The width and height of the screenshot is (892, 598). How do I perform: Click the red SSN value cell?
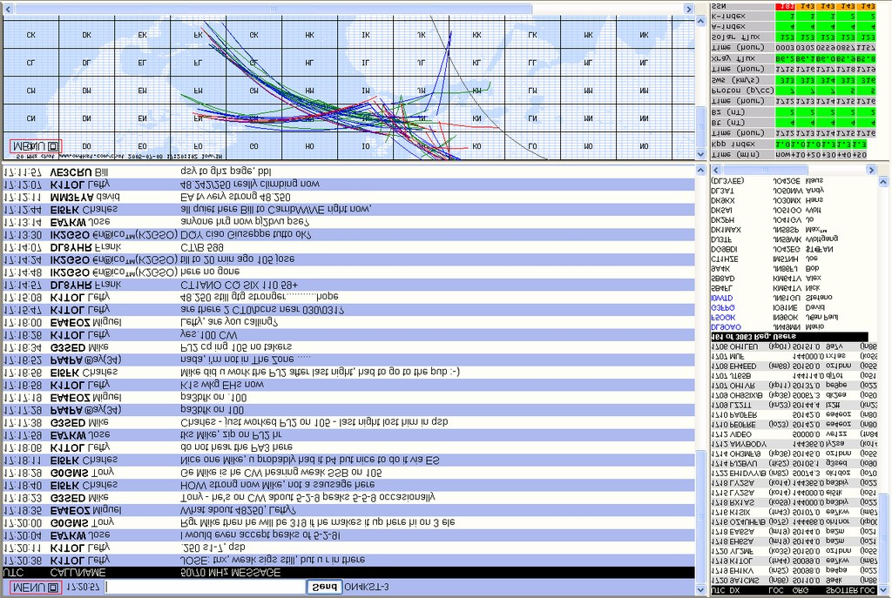coord(785,6)
